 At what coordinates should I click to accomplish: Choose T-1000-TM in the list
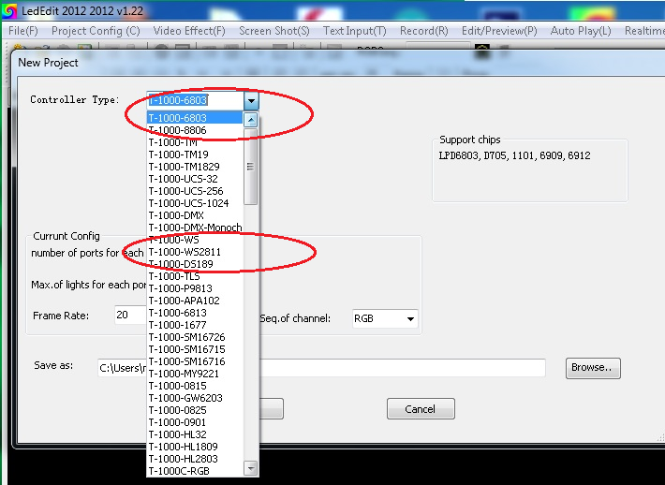point(195,142)
